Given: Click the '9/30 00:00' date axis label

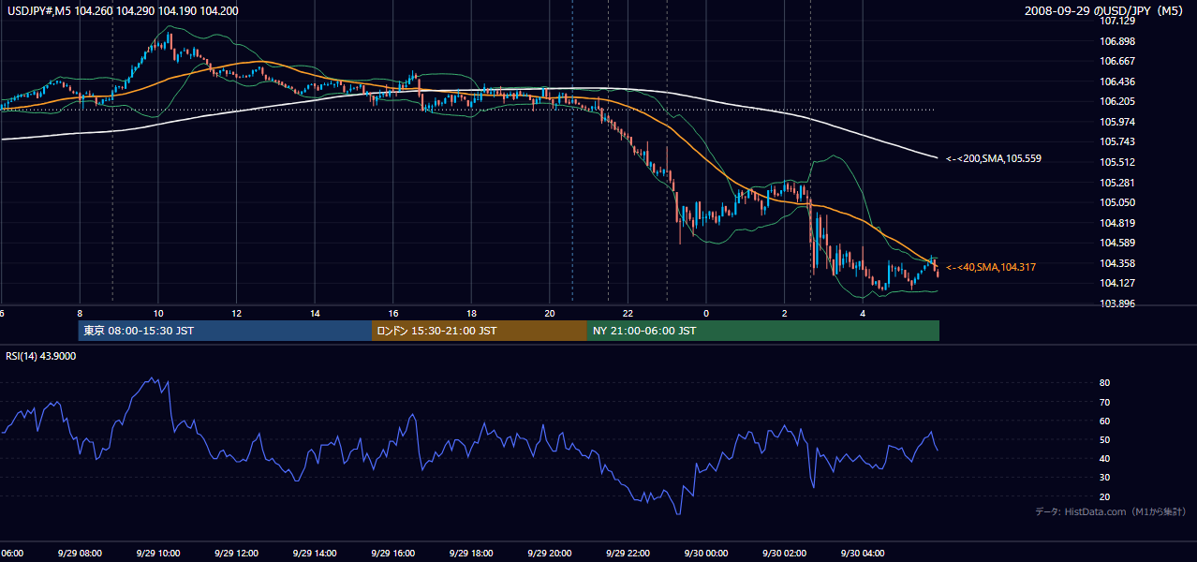Looking at the screenshot, I should 705,554.
